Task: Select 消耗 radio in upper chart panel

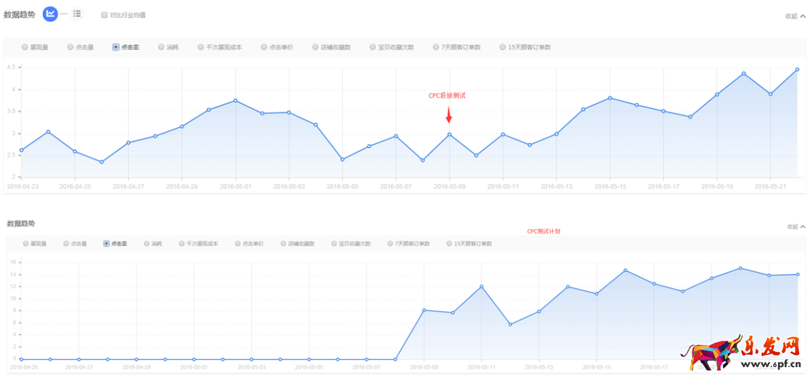Action: click(162, 48)
